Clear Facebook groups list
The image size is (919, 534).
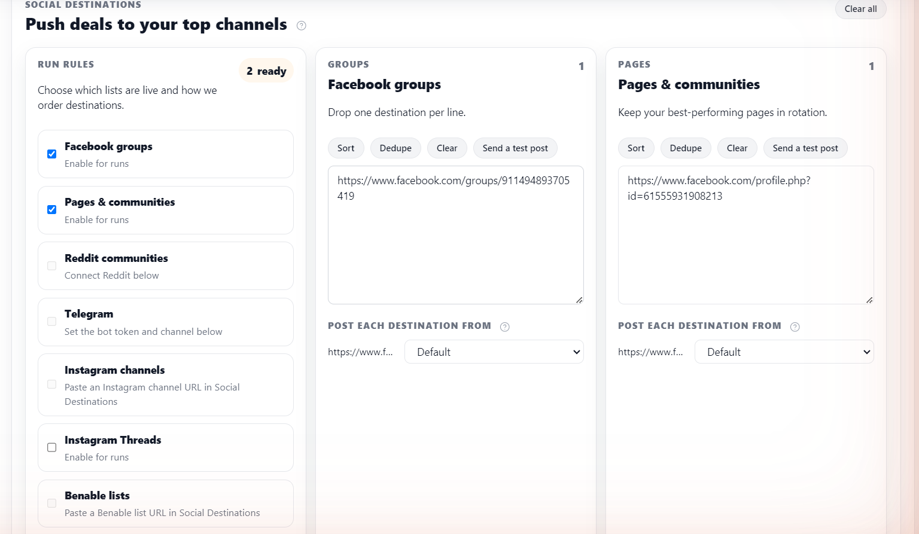tap(447, 148)
